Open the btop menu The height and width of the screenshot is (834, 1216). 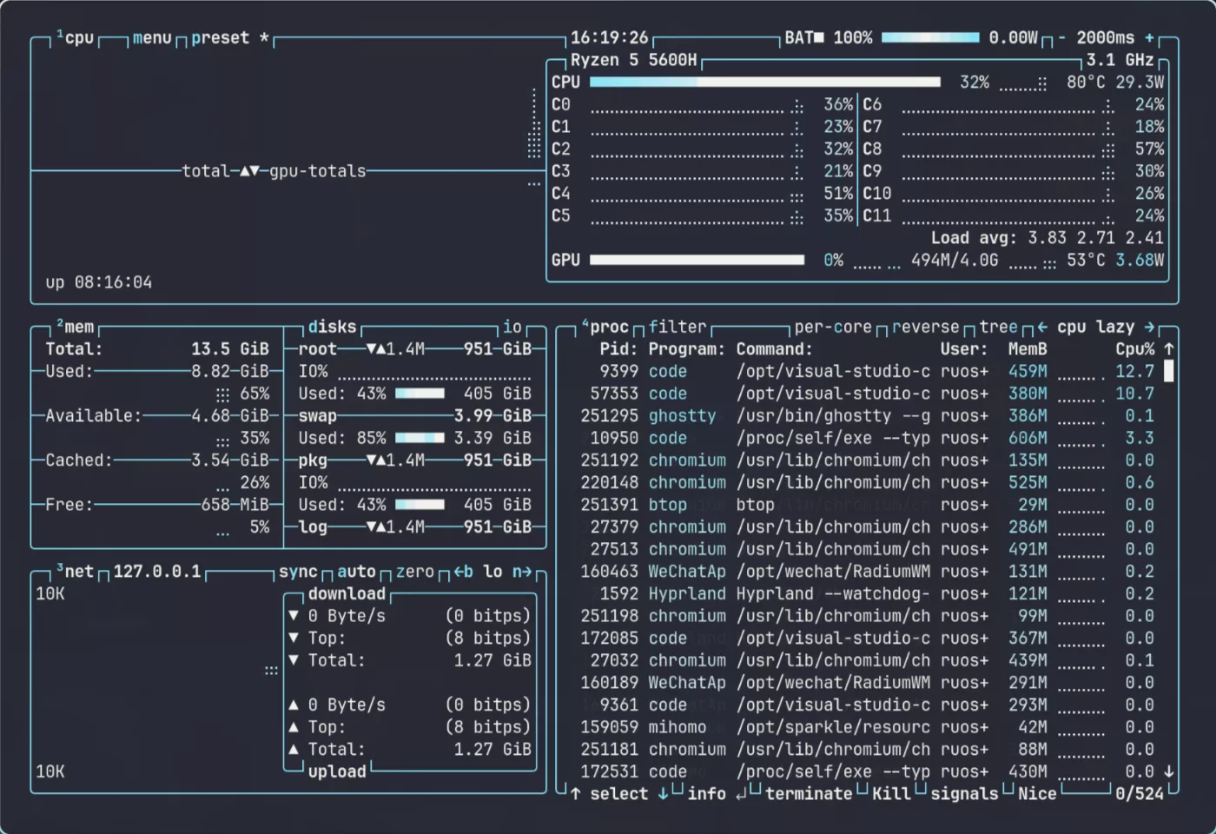coord(152,38)
